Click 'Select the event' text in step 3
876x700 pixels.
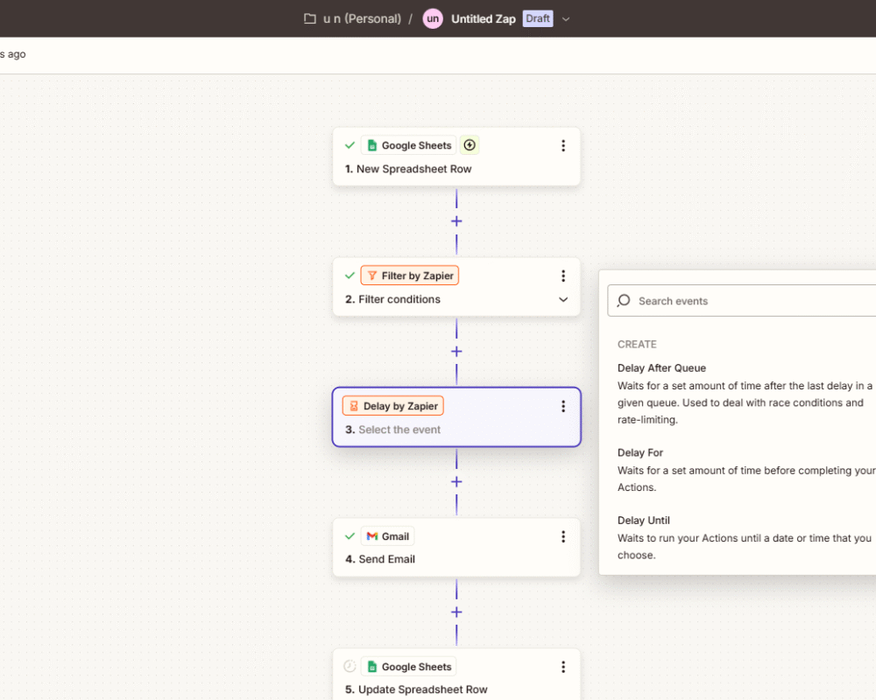(x=399, y=430)
